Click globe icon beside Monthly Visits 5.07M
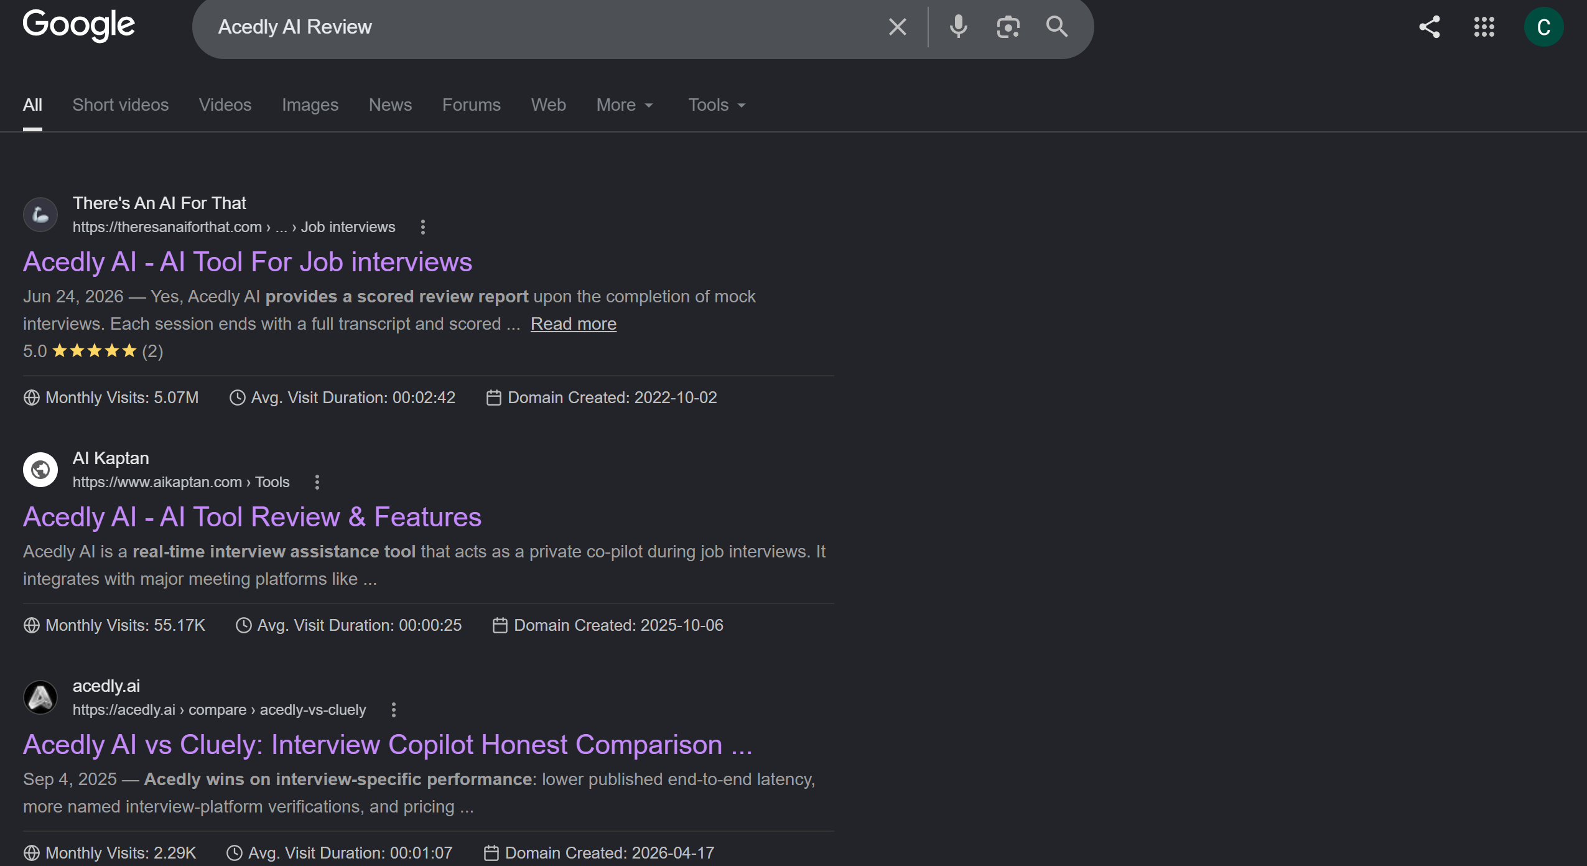 pos(32,398)
